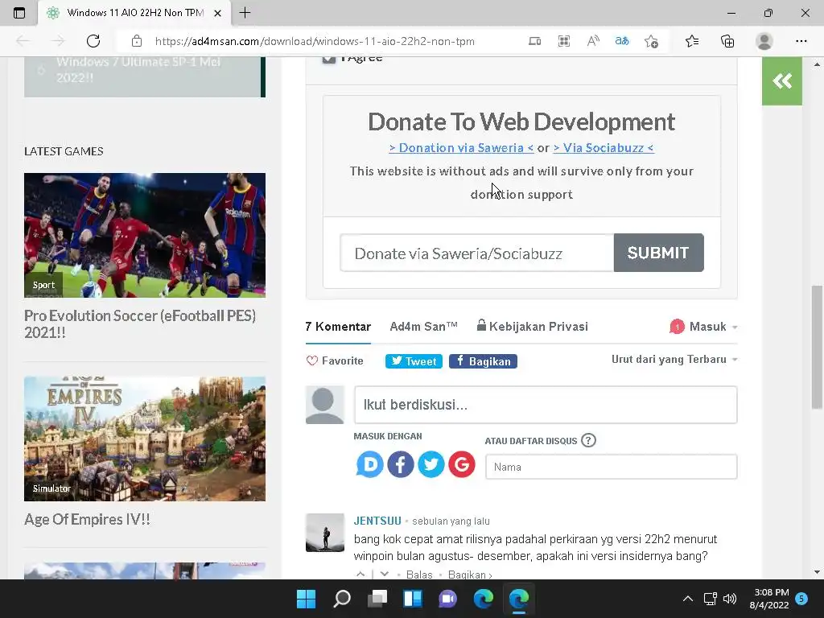The image size is (824, 618).
Task: Click the volume tray icon
Action: pos(730,599)
